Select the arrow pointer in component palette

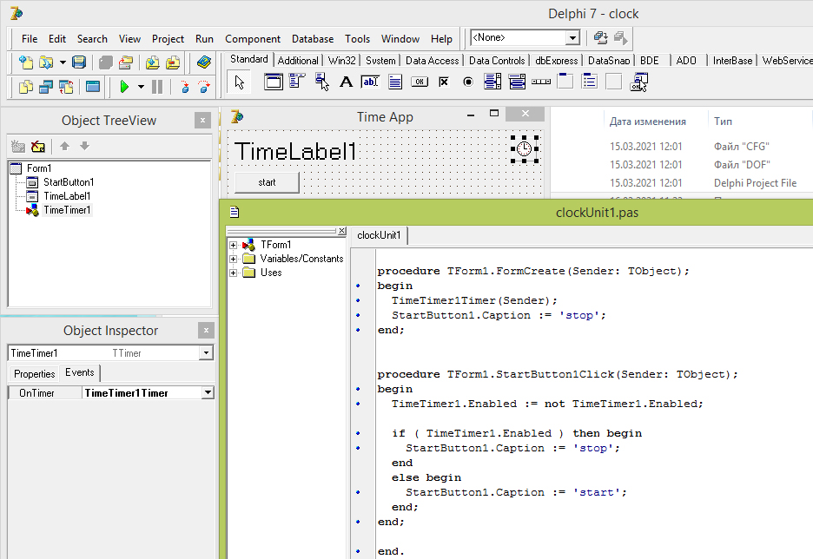(239, 82)
